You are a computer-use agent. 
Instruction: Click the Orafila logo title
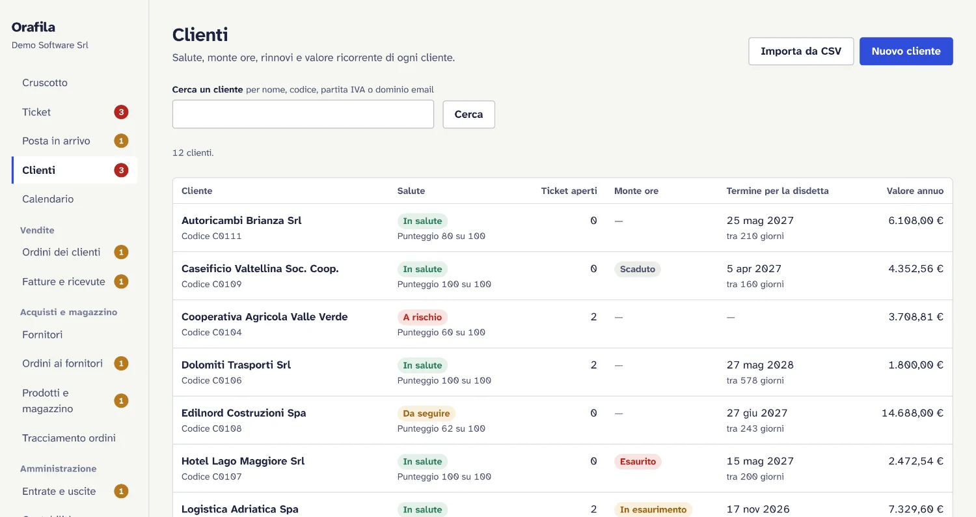tap(33, 27)
